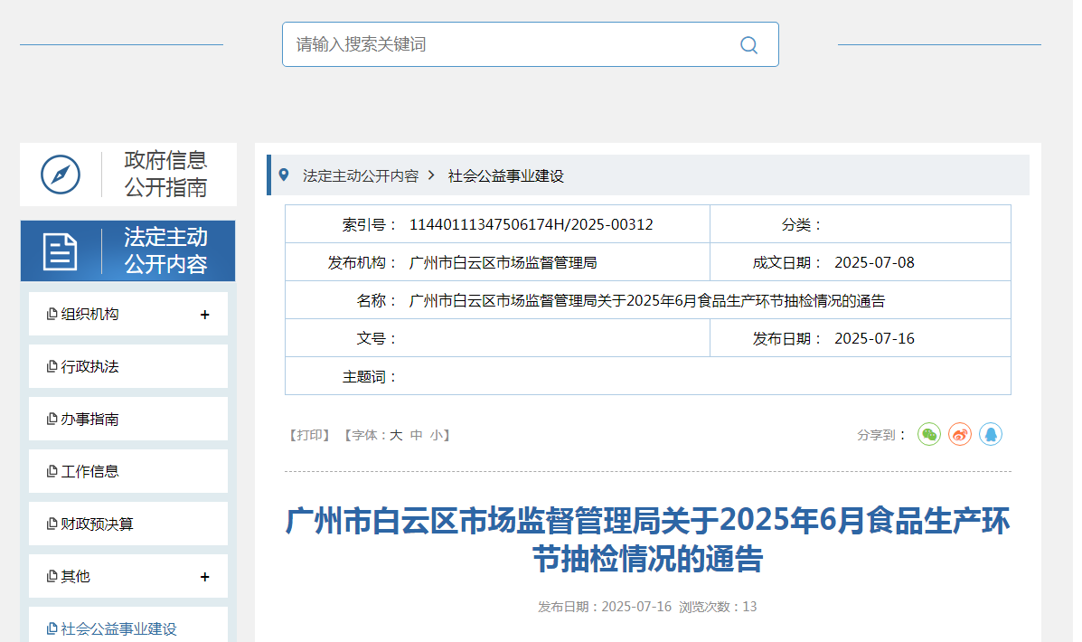This screenshot has width=1082, height=642.
Task: Click the 名称 row title text
Action: [x=647, y=300]
